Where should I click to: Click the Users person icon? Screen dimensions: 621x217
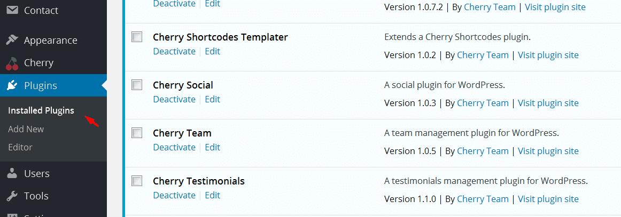click(12, 174)
